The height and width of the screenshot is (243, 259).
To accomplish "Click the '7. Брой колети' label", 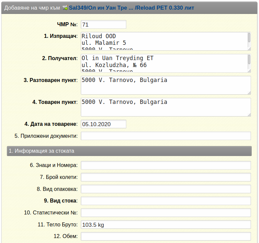I will click(59, 177).
